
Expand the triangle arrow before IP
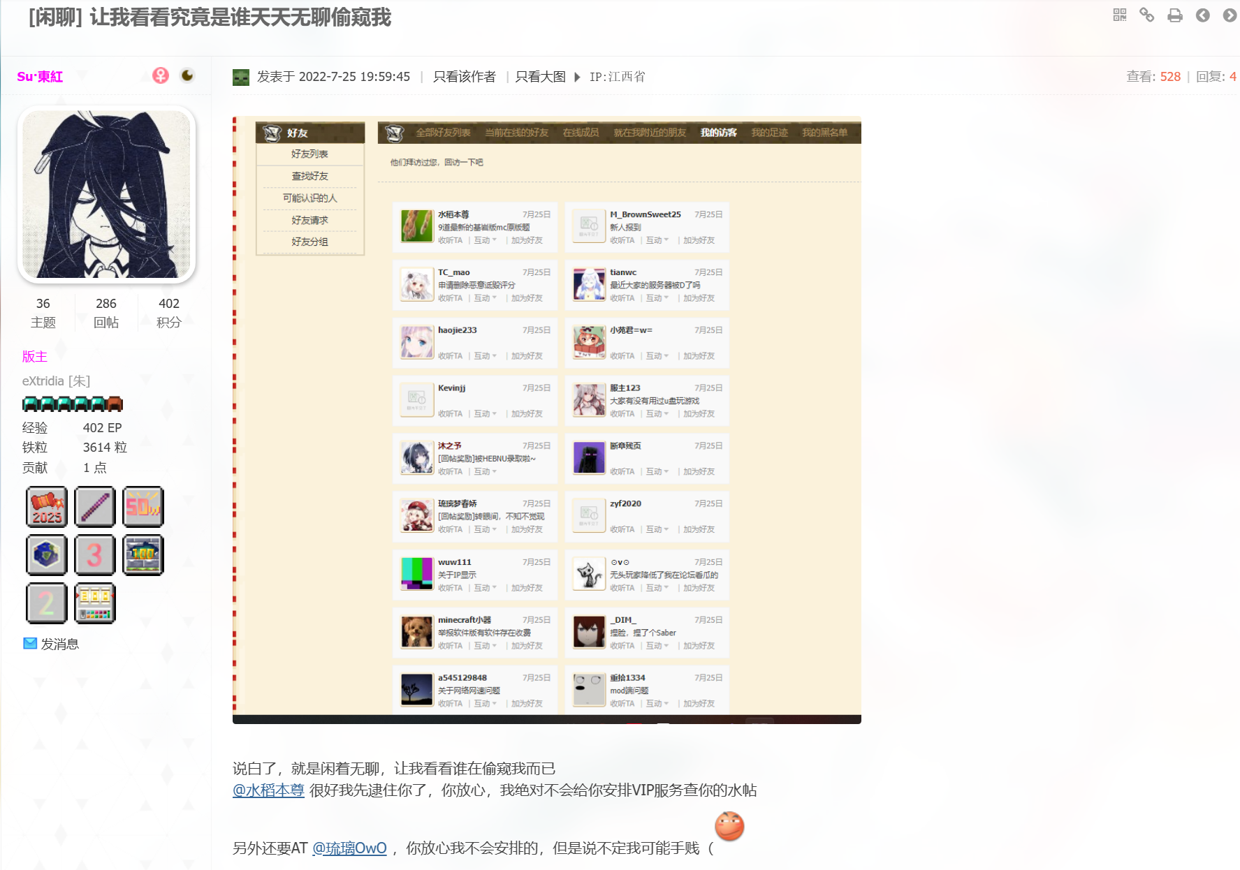pyautogui.click(x=577, y=77)
